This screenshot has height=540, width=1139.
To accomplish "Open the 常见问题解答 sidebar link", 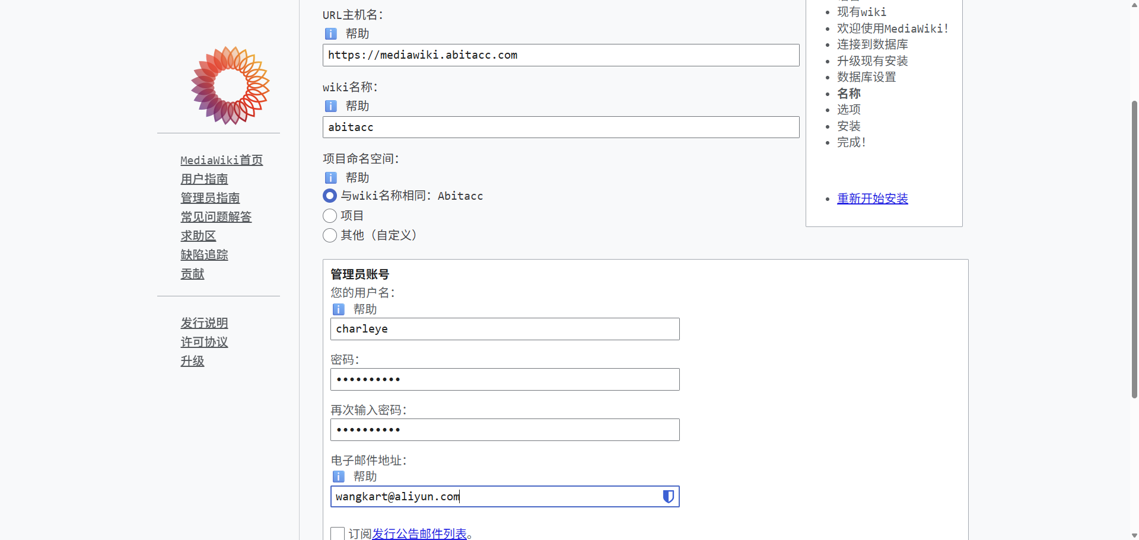I will coord(216,217).
